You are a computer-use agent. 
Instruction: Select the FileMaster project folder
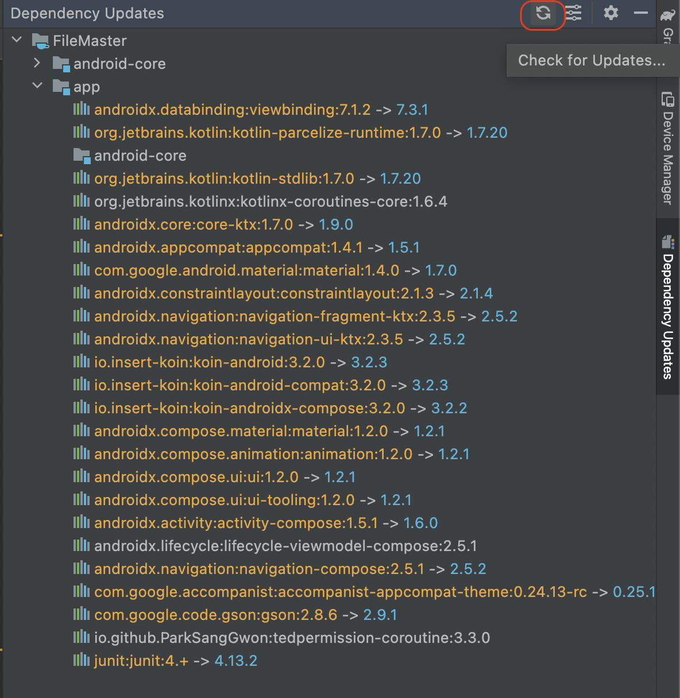80,41
